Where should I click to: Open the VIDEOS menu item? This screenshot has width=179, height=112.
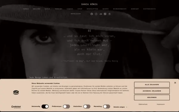coord(70,9)
